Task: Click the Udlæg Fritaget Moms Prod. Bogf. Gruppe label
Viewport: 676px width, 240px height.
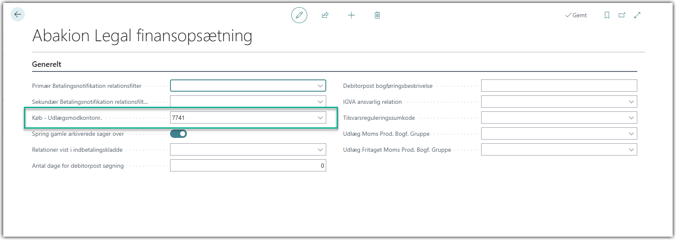Action: tap(397, 150)
